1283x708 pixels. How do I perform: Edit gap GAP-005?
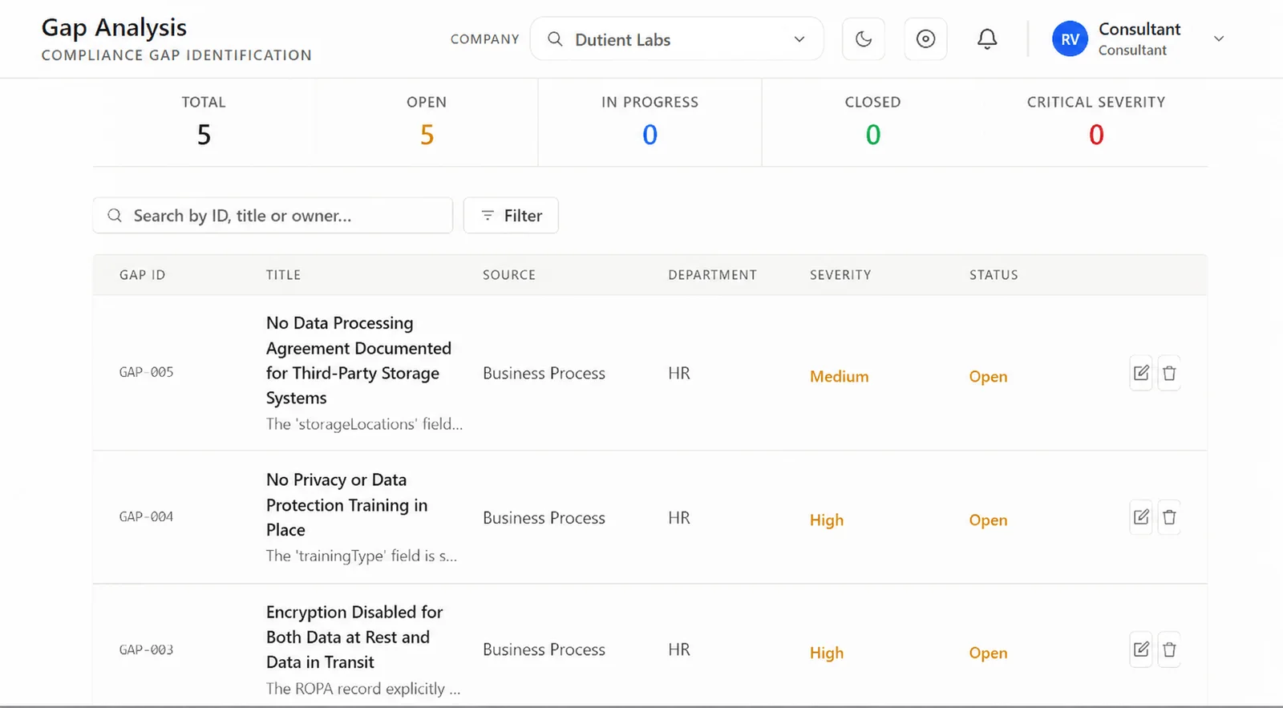coord(1141,373)
